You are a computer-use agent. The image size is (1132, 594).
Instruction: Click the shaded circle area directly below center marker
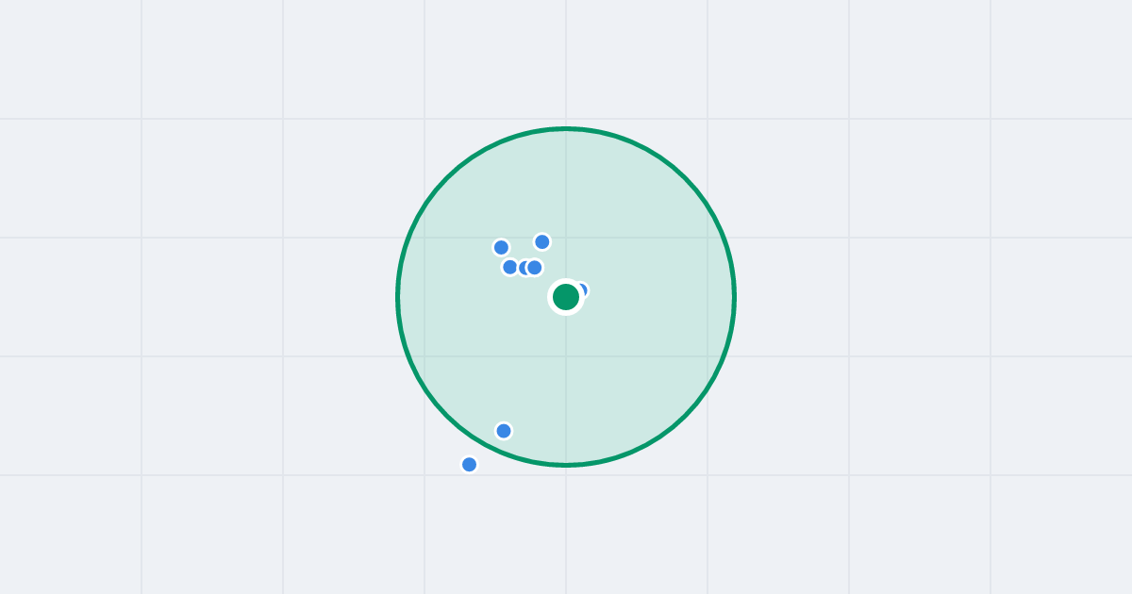coord(566,387)
